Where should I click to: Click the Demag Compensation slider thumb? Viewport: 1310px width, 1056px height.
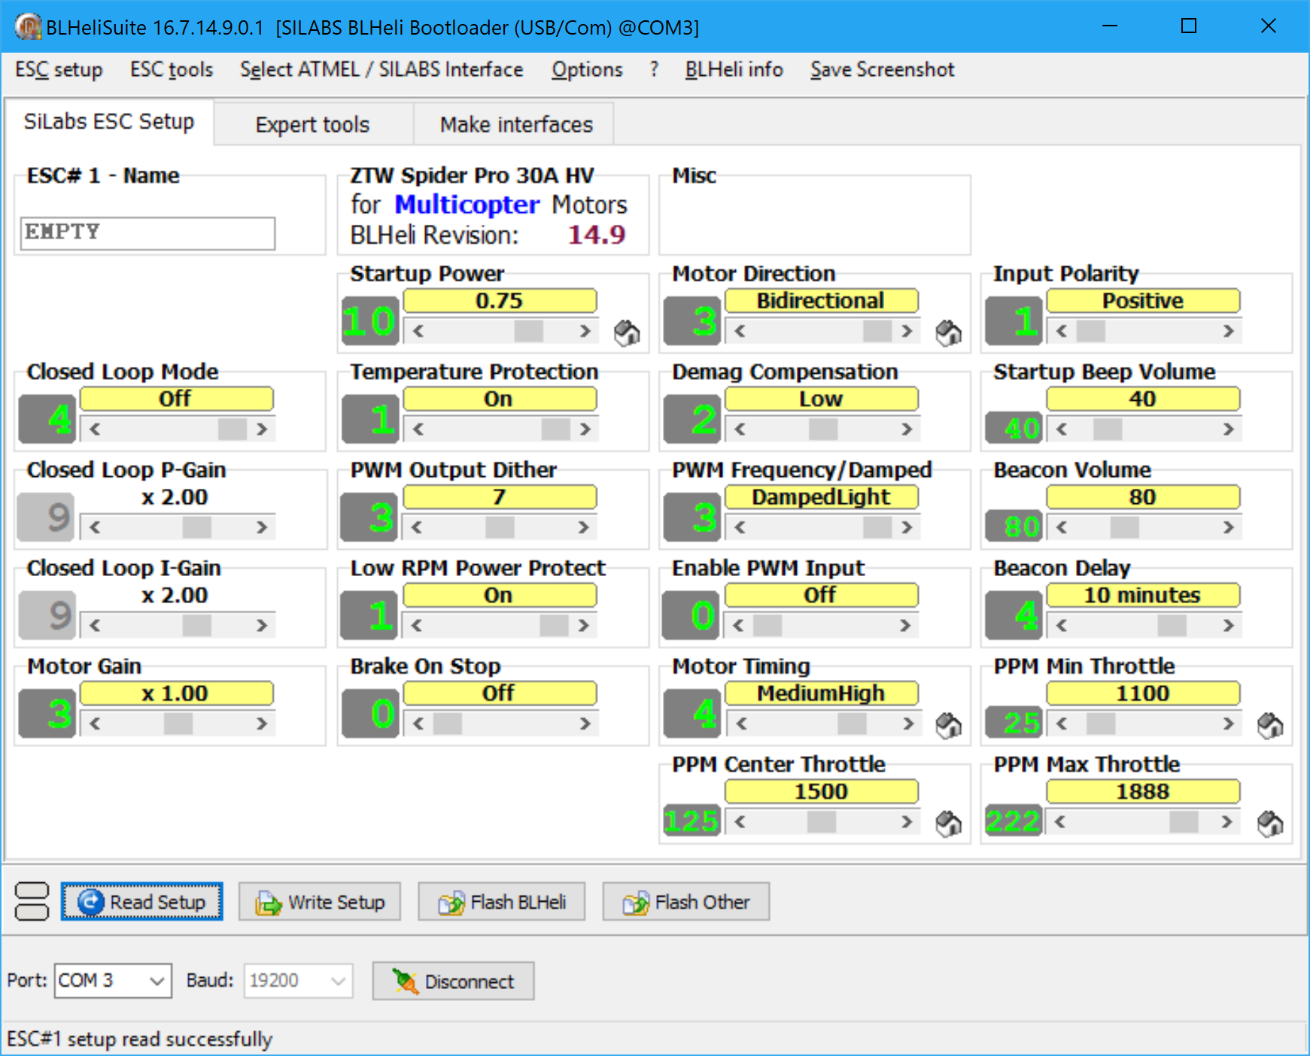coord(823,429)
